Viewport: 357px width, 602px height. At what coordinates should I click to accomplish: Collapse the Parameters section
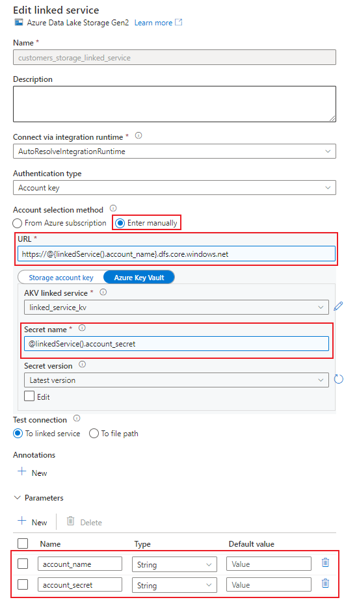pos(18,497)
